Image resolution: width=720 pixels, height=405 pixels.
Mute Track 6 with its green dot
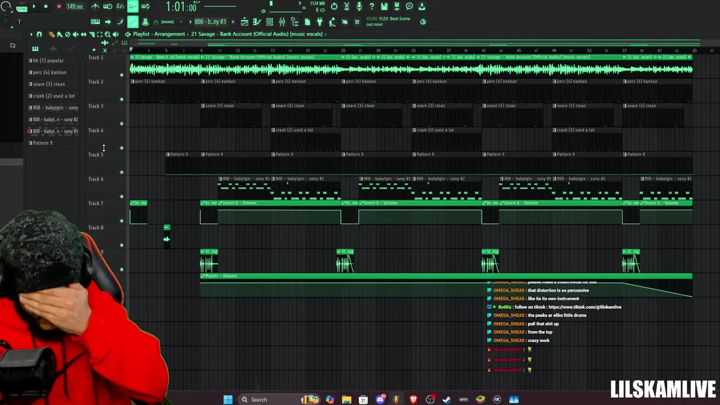coord(121,196)
